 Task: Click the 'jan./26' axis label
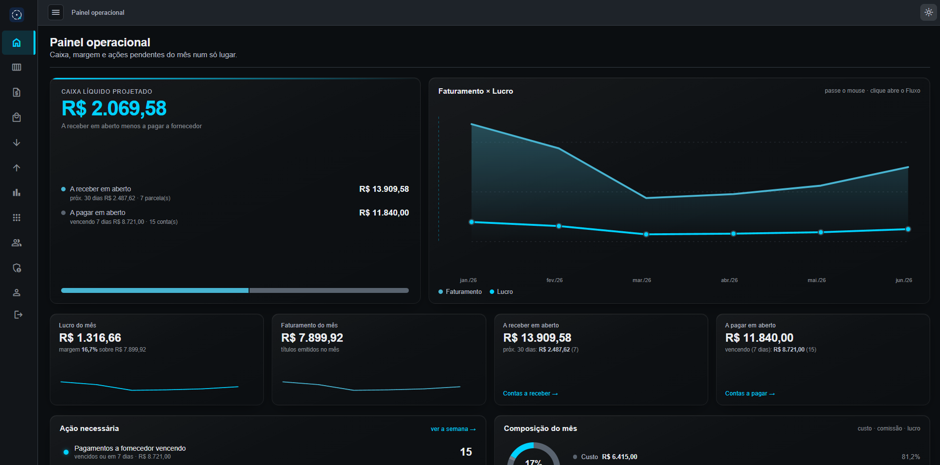468,280
